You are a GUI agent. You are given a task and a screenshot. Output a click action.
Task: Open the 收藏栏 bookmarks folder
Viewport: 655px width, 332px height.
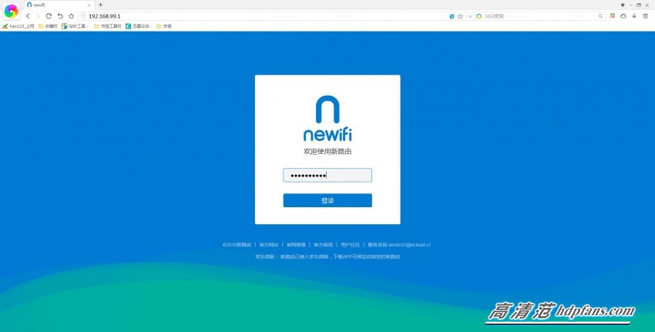click(x=48, y=26)
